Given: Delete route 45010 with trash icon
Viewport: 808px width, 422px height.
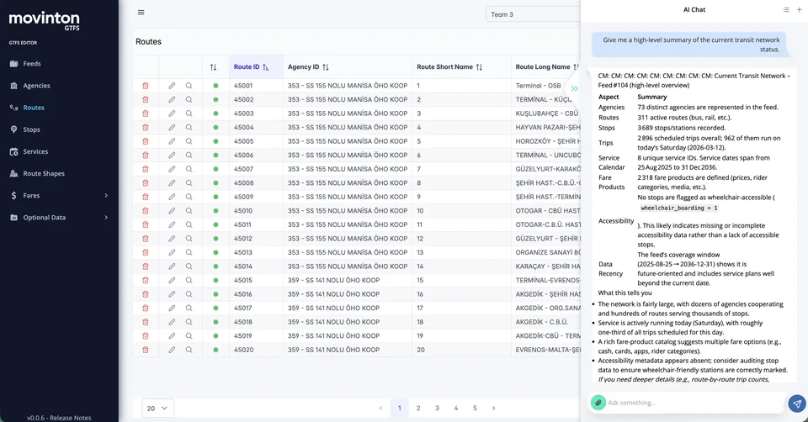Looking at the screenshot, I should pos(146,211).
